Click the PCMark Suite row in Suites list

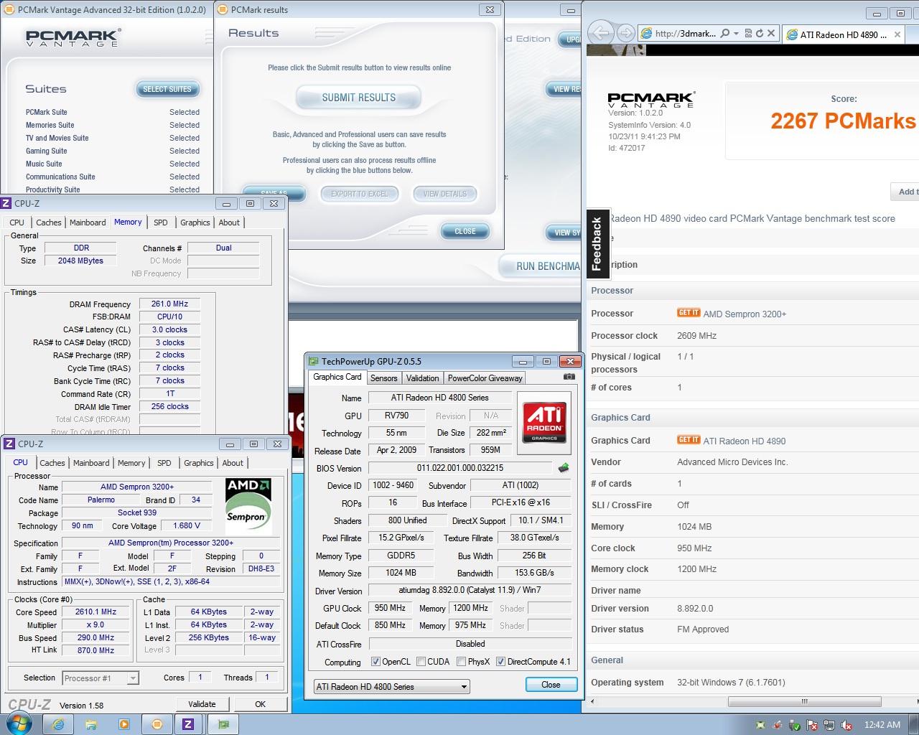(x=113, y=112)
